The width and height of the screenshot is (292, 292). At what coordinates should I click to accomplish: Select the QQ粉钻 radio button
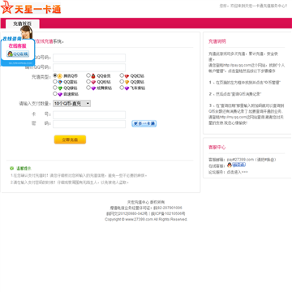pos(88,82)
